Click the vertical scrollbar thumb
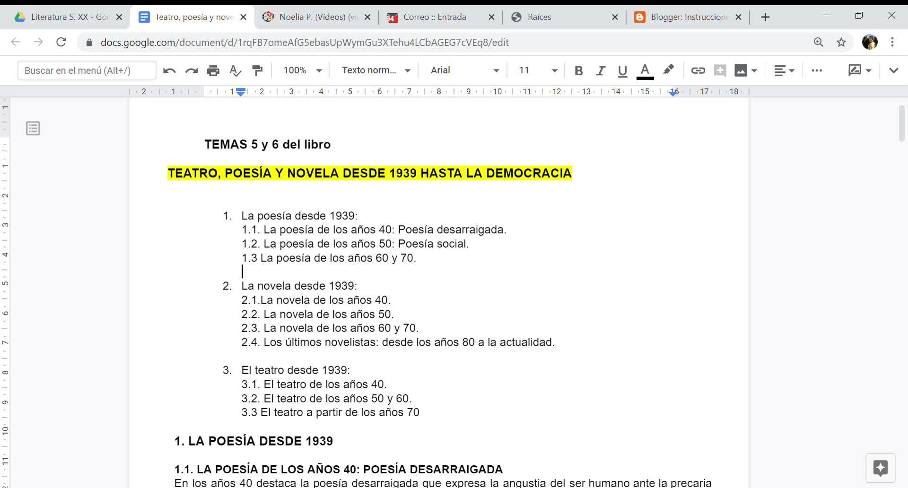Screen dimensions: 908x488 [901, 123]
